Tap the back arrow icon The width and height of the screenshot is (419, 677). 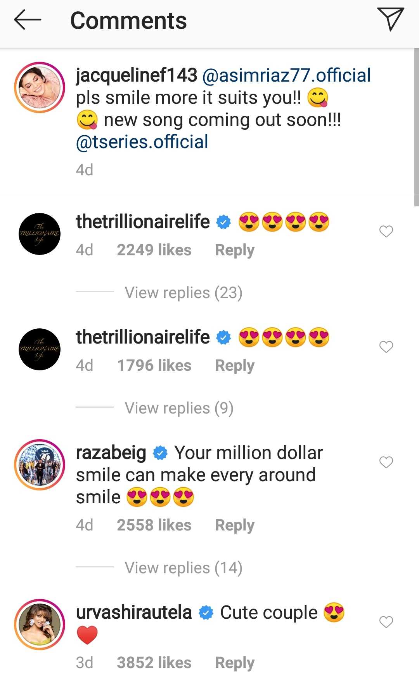click(27, 20)
